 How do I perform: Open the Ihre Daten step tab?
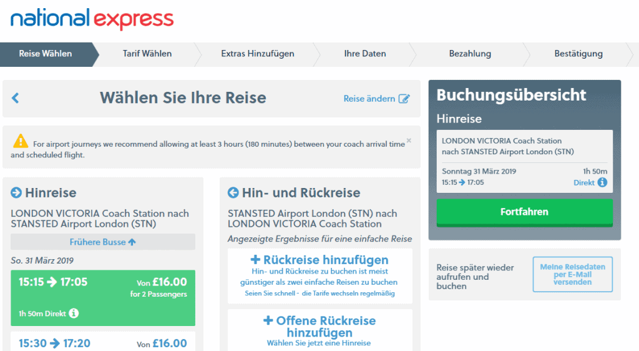pyautogui.click(x=364, y=54)
